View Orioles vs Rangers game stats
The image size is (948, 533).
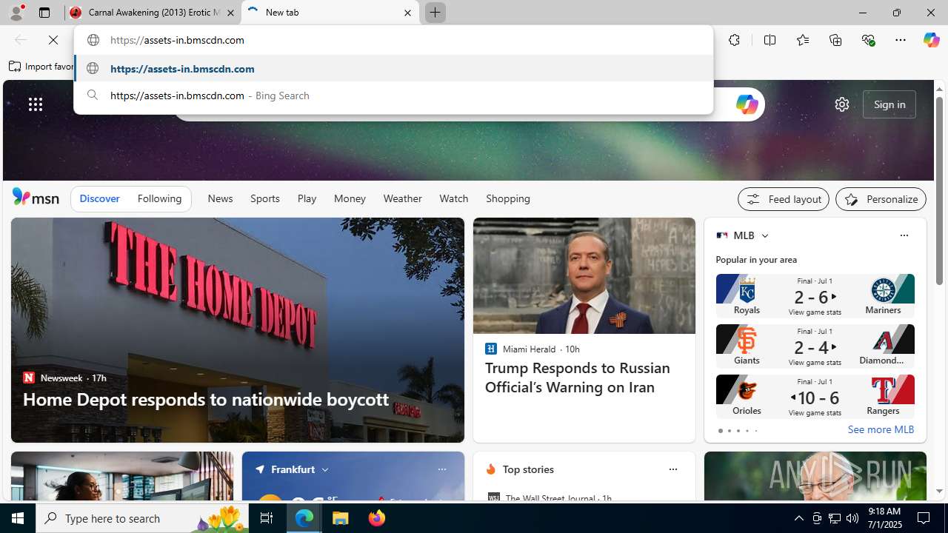click(x=815, y=396)
